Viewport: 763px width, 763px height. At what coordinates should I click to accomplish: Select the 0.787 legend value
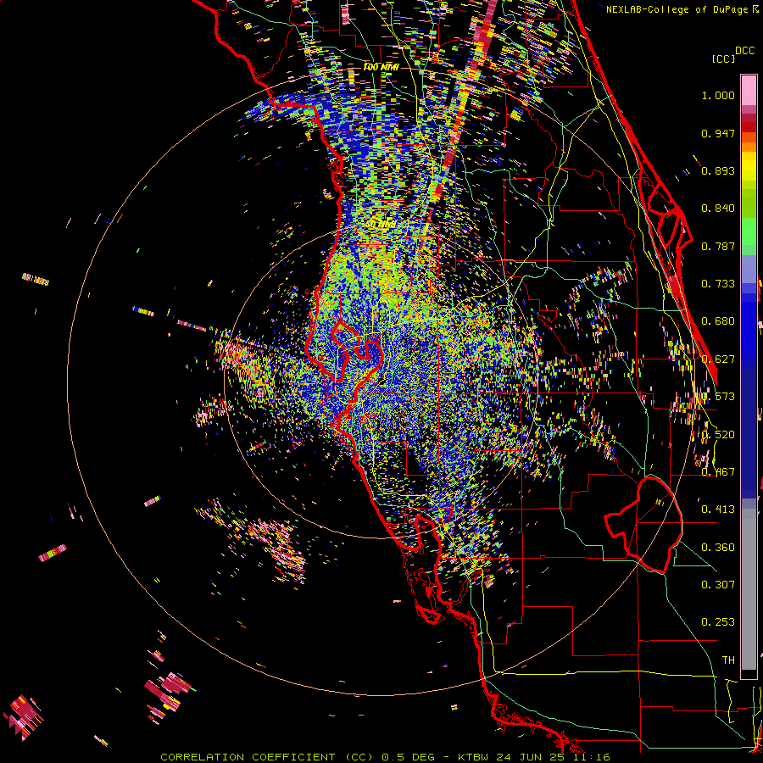point(718,246)
